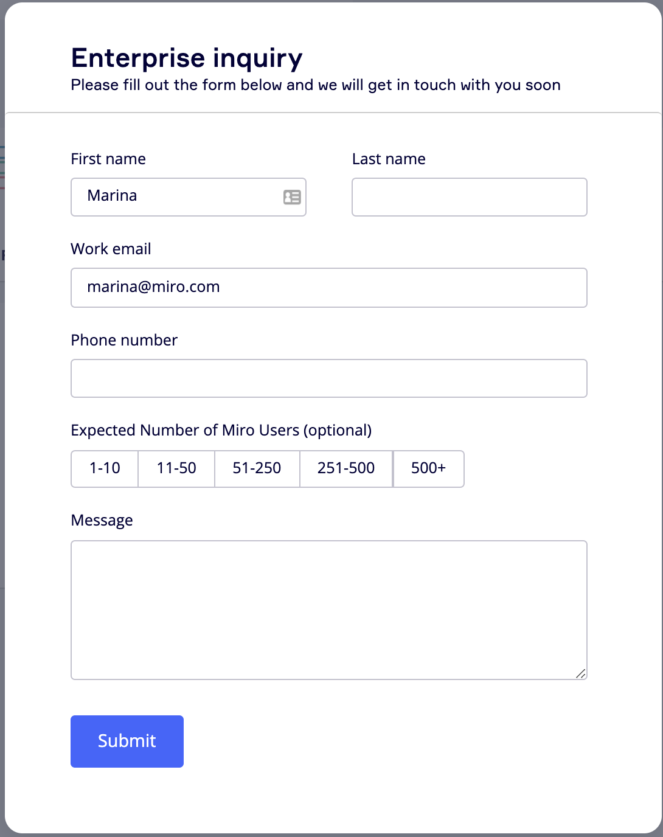
Task: Choose the 251-500 users option
Action: 346,468
